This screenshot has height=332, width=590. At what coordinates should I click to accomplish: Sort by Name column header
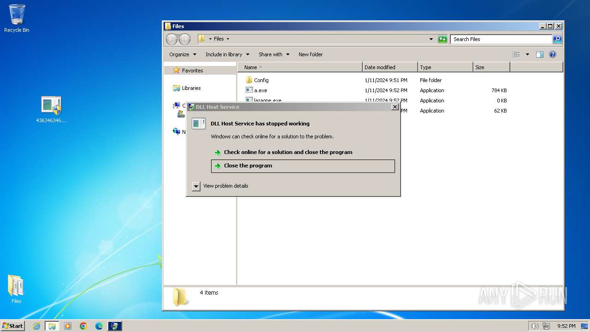300,67
